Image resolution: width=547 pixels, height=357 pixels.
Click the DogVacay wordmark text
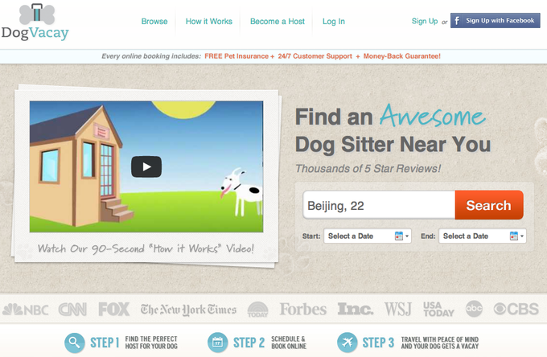35,34
